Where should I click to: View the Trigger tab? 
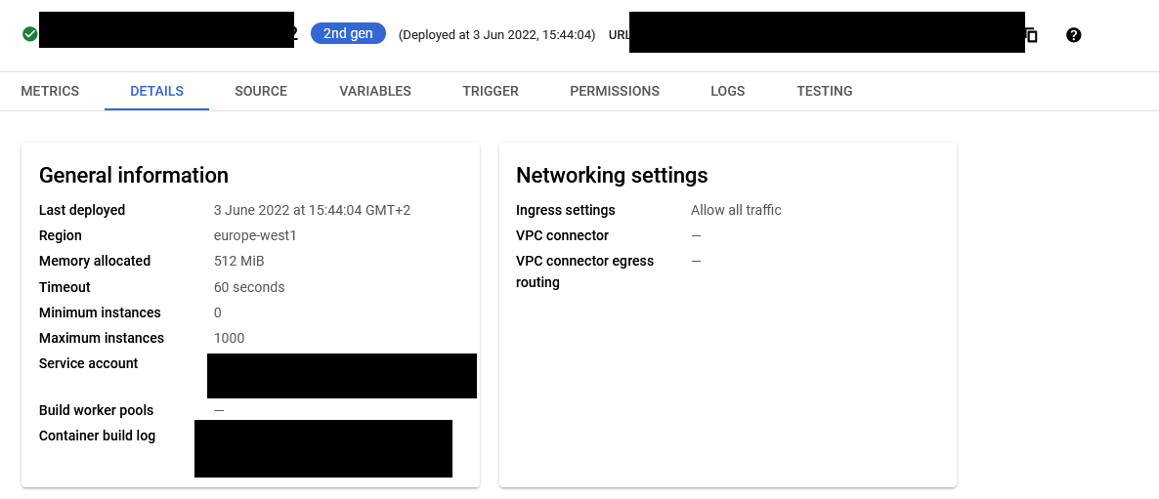click(491, 91)
